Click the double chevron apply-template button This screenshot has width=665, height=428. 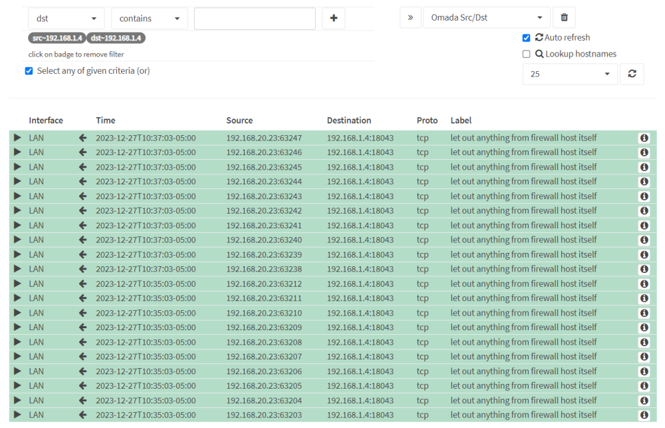410,17
